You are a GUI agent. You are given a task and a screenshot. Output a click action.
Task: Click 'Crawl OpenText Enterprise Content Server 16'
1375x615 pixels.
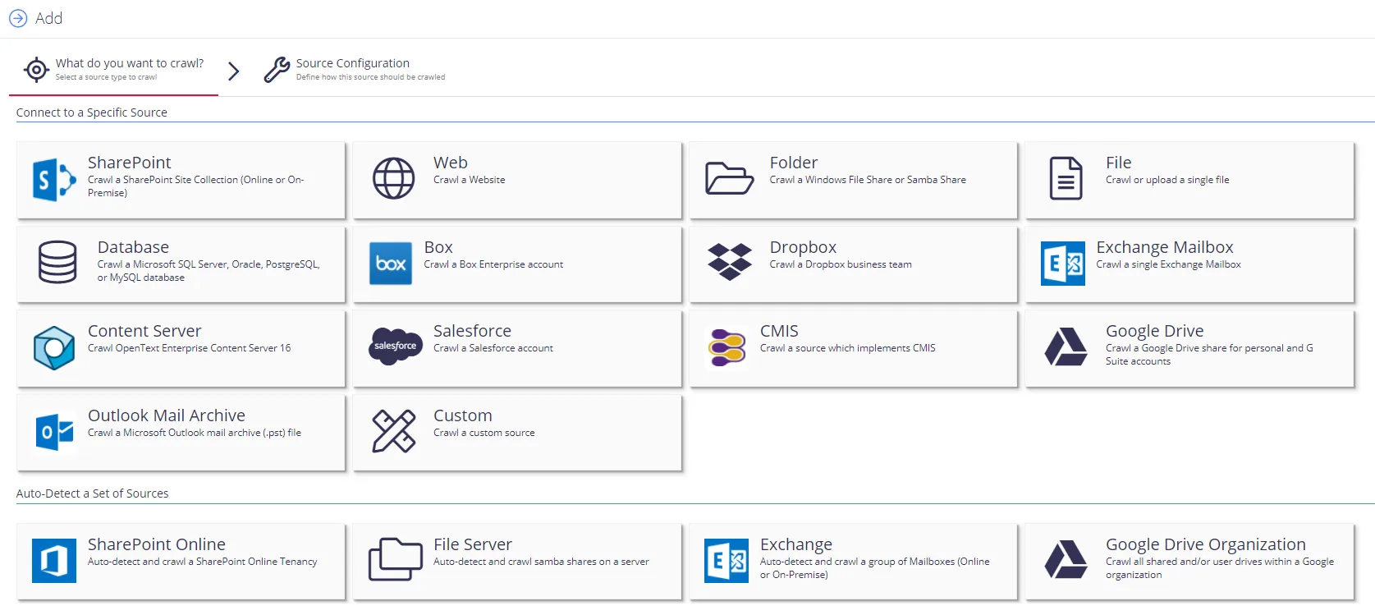point(190,348)
